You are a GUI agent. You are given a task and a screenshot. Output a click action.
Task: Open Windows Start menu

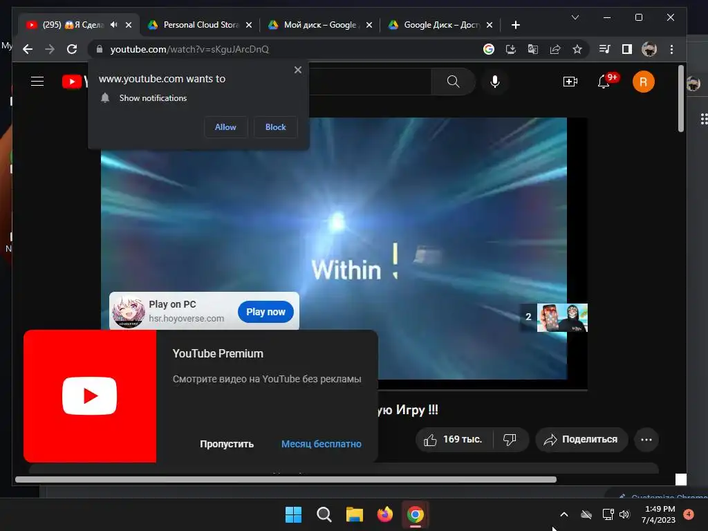click(293, 514)
